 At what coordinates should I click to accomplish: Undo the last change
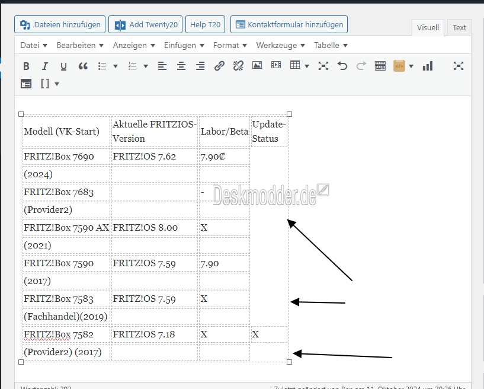point(342,66)
